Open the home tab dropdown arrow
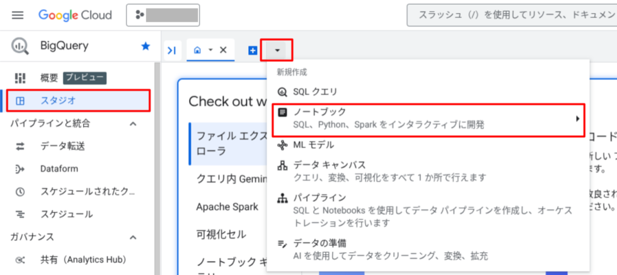The width and height of the screenshot is (617, 275). pos(210,50)
